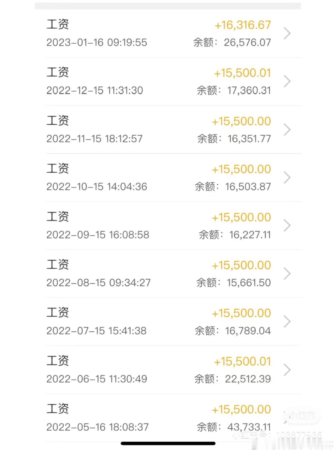Select the 工资 label of 2022-08-15 entry
This screenshot has height=453, width=336.
pos(58,264)
